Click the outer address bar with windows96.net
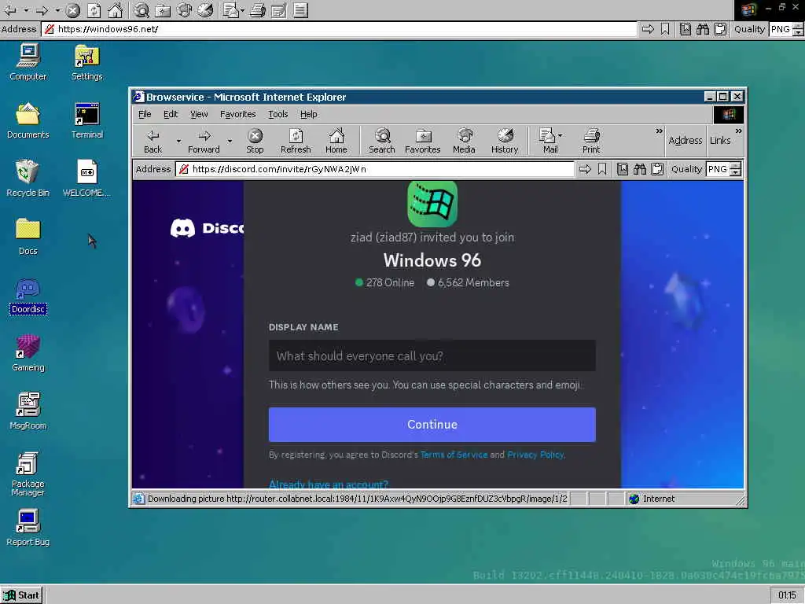The image size is (805, 604). coord(339,29)
